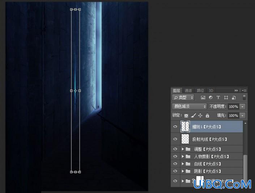The width and height of the screenshot is (255, 193).
Task: Switch to the 通道 tab
Action: 188,90
